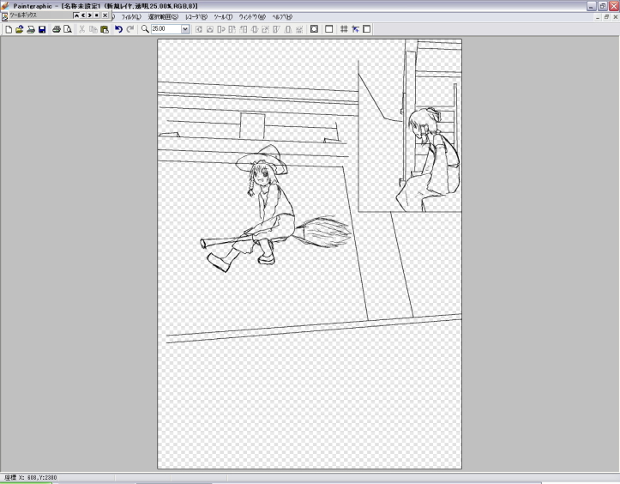Click the left-arrow button on ツールボックス panel

coord(83,15)
